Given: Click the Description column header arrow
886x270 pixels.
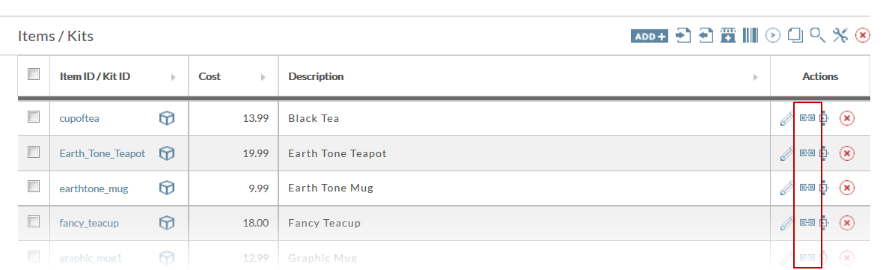Looking at the screenshot, I should 756,77.
